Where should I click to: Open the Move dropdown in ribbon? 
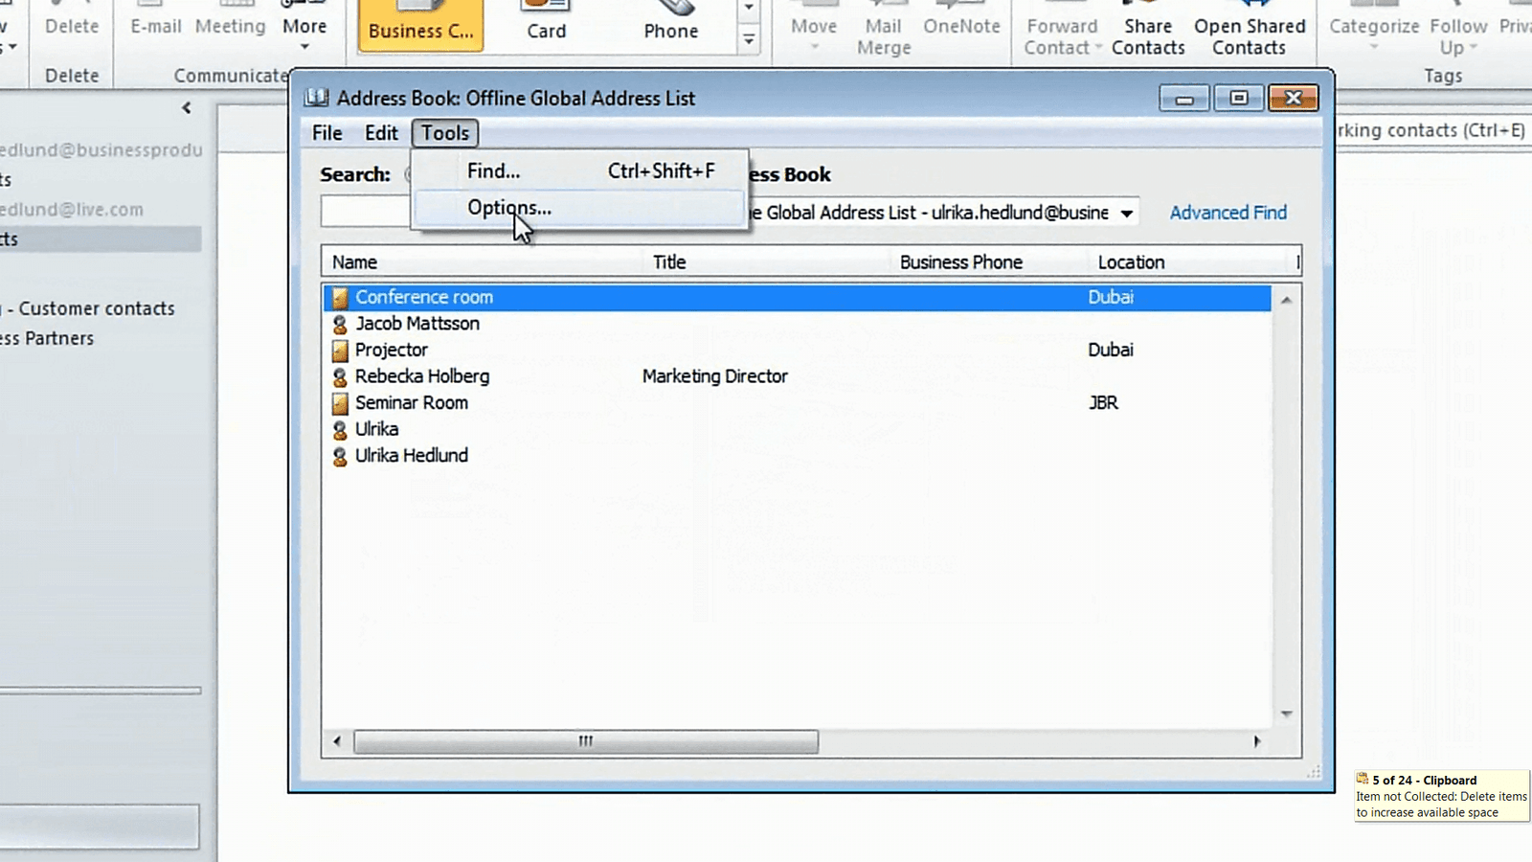coord(814,29)
